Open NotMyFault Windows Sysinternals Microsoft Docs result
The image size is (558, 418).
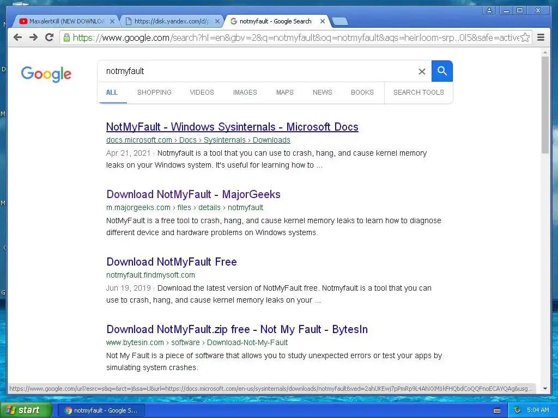232,127
